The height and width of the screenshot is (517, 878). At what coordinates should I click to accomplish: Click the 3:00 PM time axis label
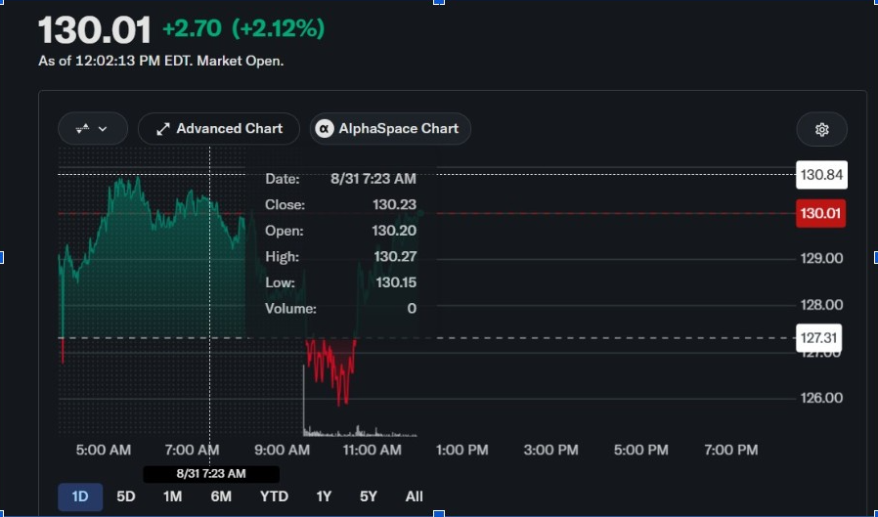click(x=551, y=450)
